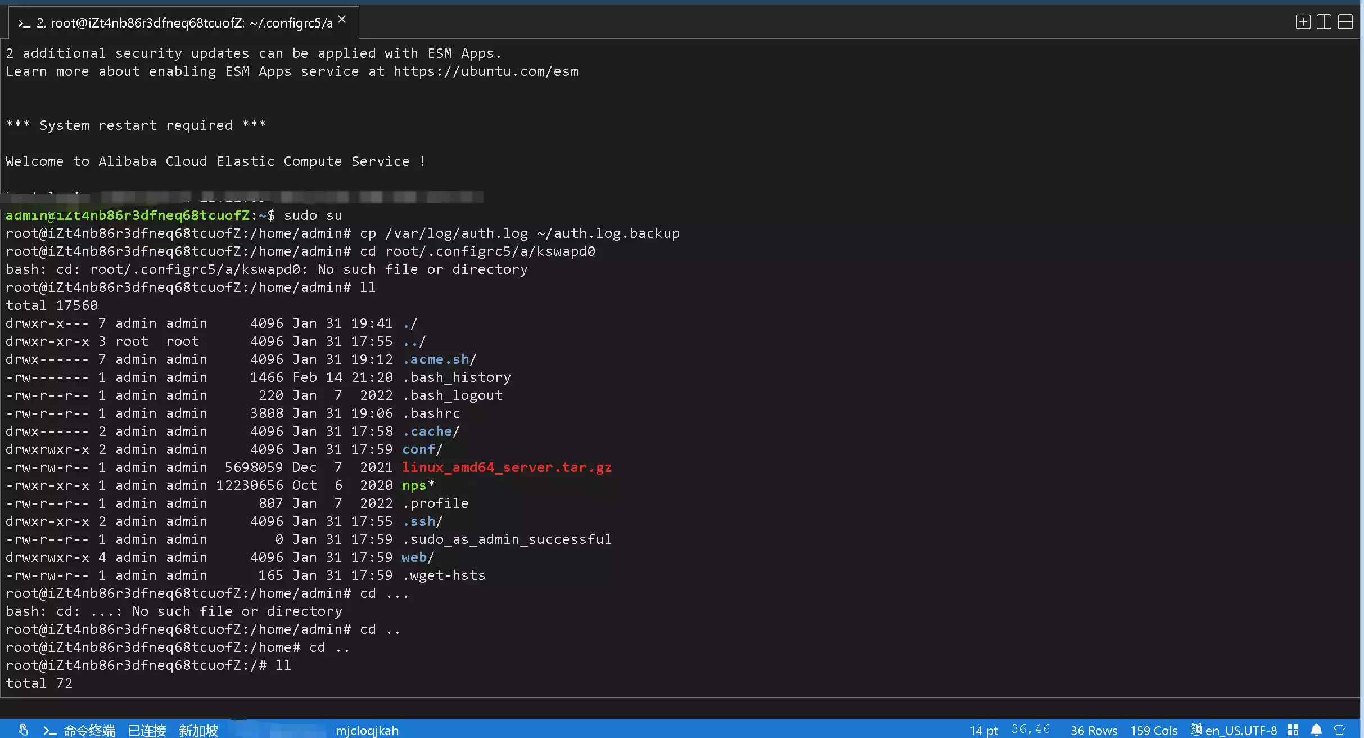
Task: Click the grid layout icon
Action: [1293, 730]
